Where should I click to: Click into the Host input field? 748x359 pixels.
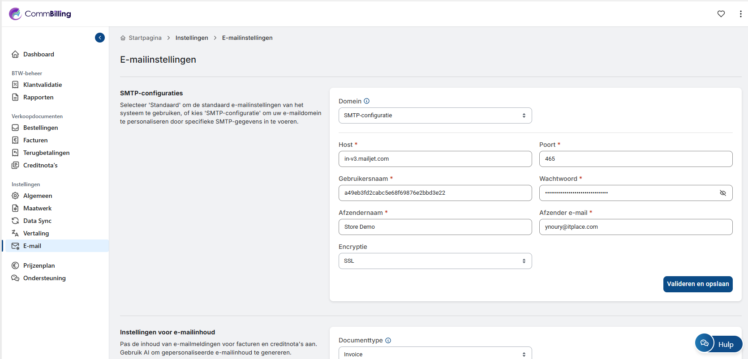pos(435,159)
